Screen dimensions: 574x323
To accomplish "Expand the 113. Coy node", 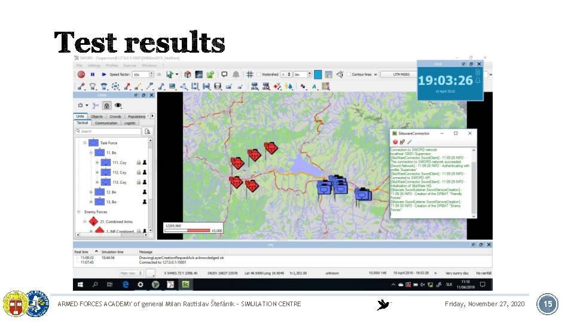I will click(x=97, y=182).
